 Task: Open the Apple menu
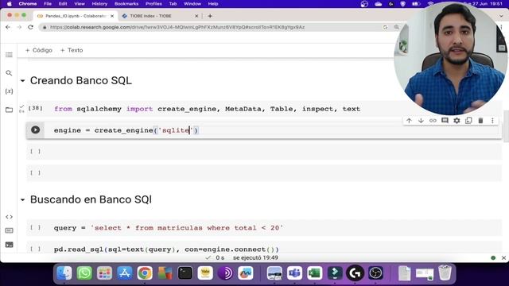point(9,4)
